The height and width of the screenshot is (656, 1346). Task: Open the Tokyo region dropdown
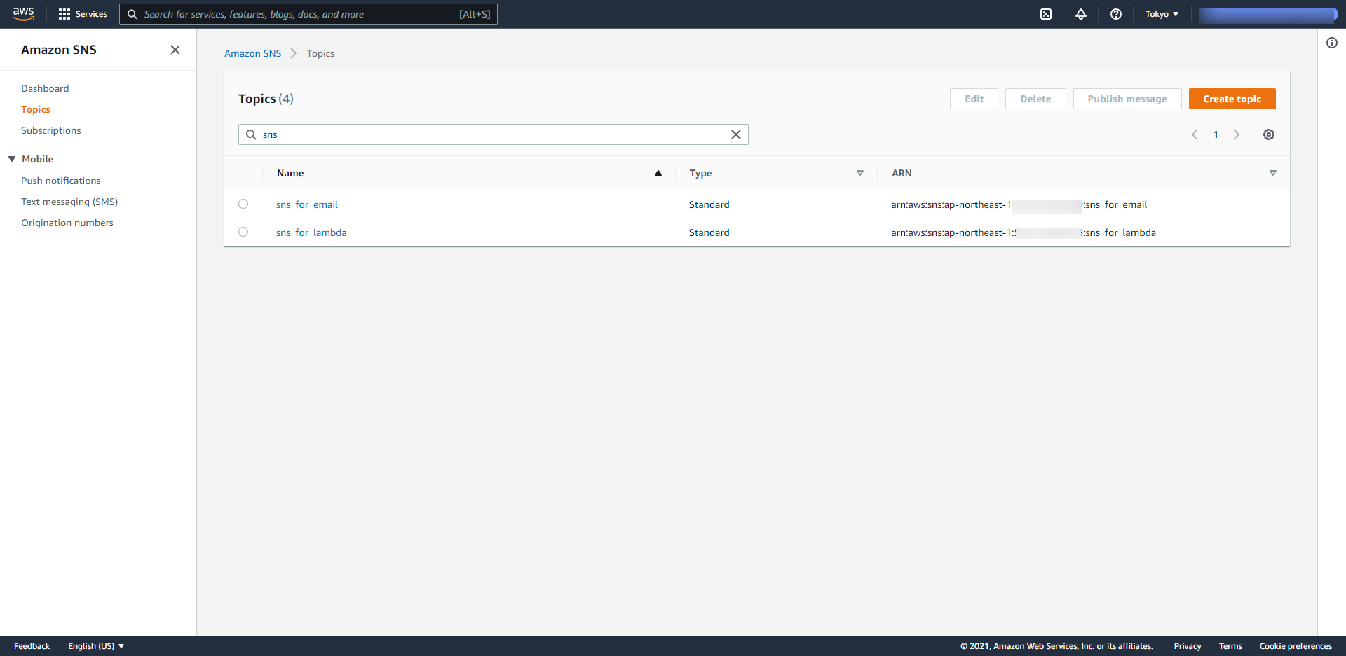[x=1162, y=14]
